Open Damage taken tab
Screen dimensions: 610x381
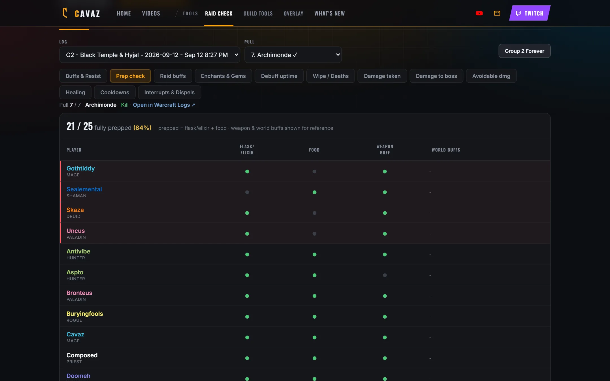[x=382, y=76]
